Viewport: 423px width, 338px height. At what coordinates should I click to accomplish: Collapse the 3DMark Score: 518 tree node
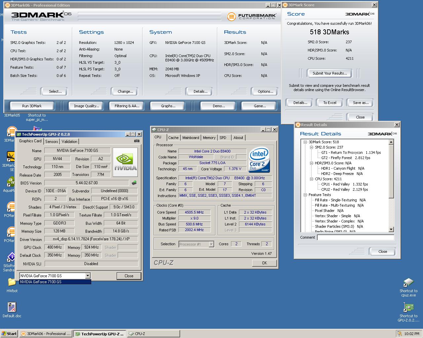click(305, 142)
